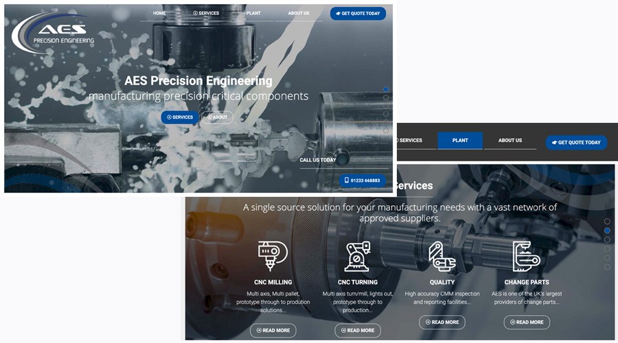The height and width of the screenshot is (343, 618).
Task: Click the CNC Milling machine icon
Action: tap(273, 256)
